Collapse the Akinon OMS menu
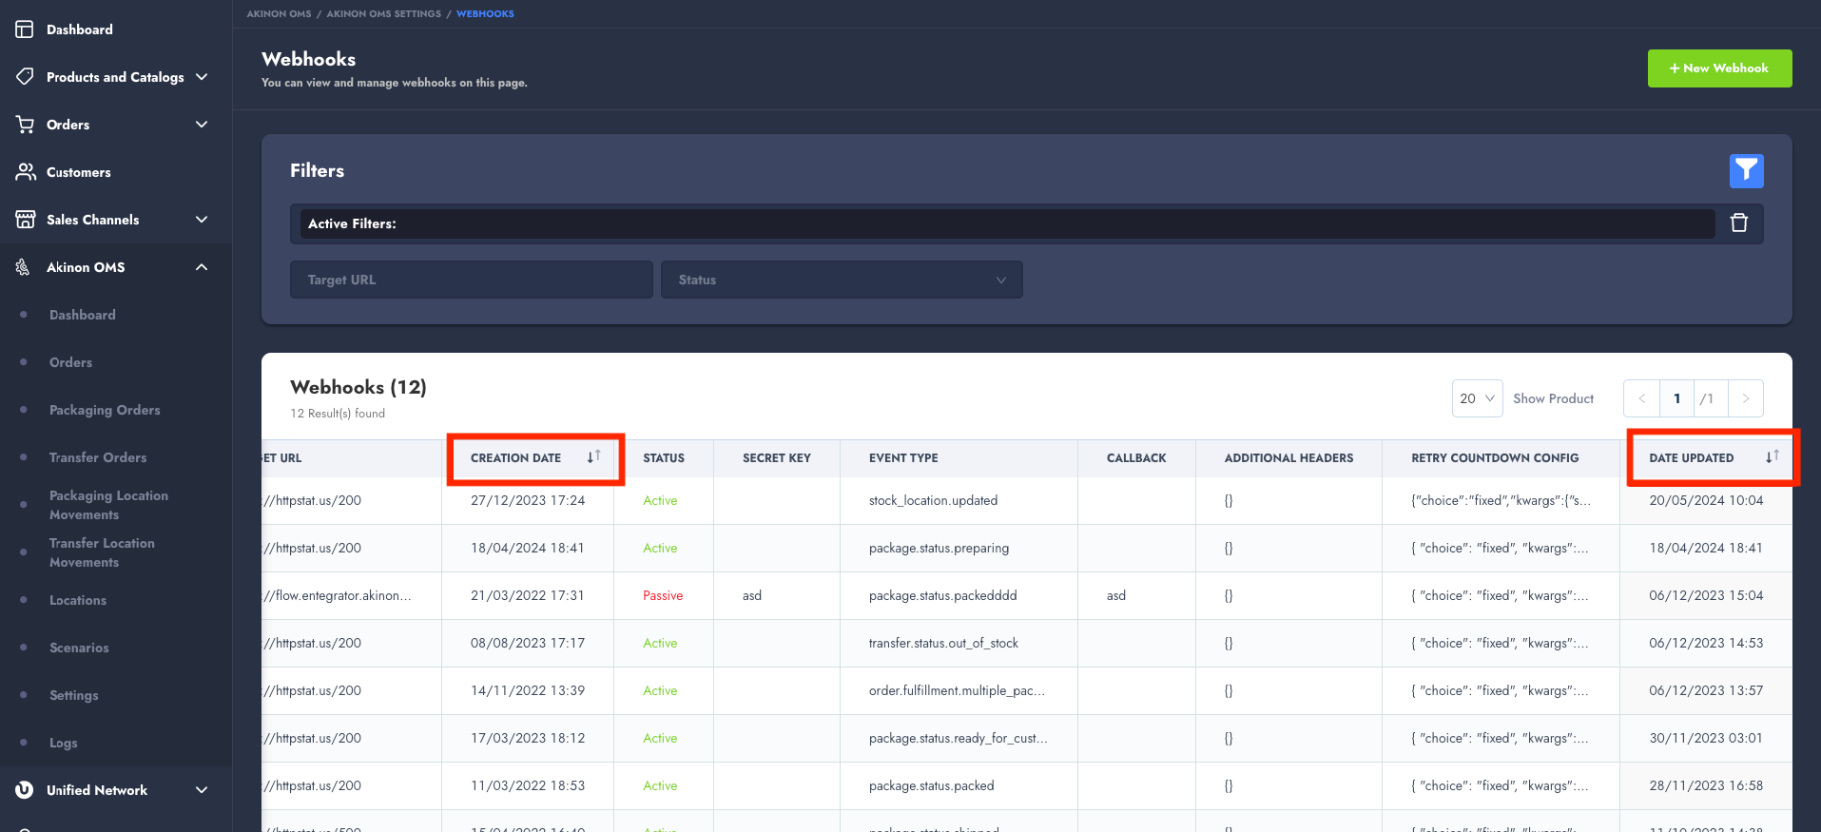1821x832 pixels. [x=202, y=267]
